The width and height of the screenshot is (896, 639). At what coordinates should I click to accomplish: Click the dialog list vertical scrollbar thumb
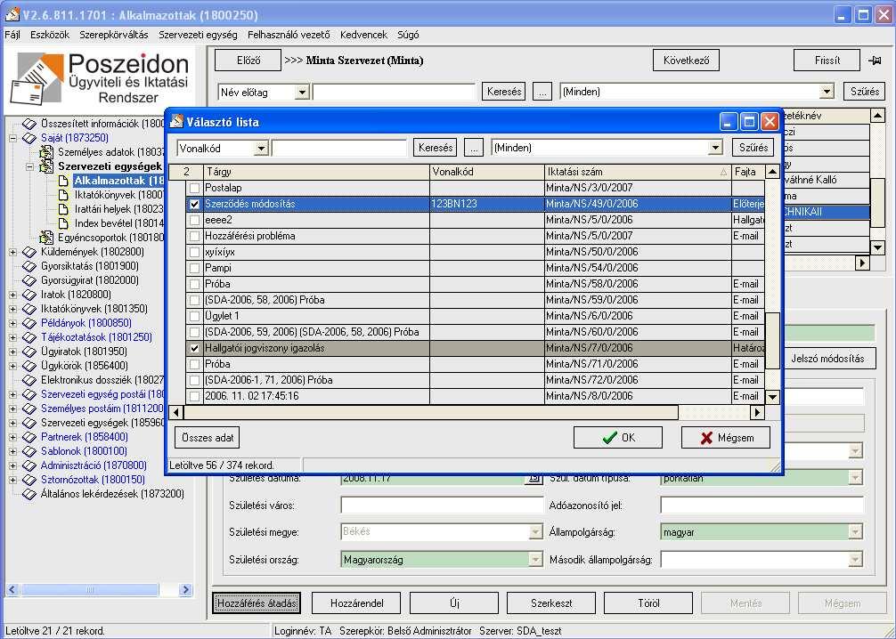click(772, 340)
